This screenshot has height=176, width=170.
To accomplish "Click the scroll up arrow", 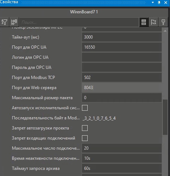I will [x=165, y=31].
